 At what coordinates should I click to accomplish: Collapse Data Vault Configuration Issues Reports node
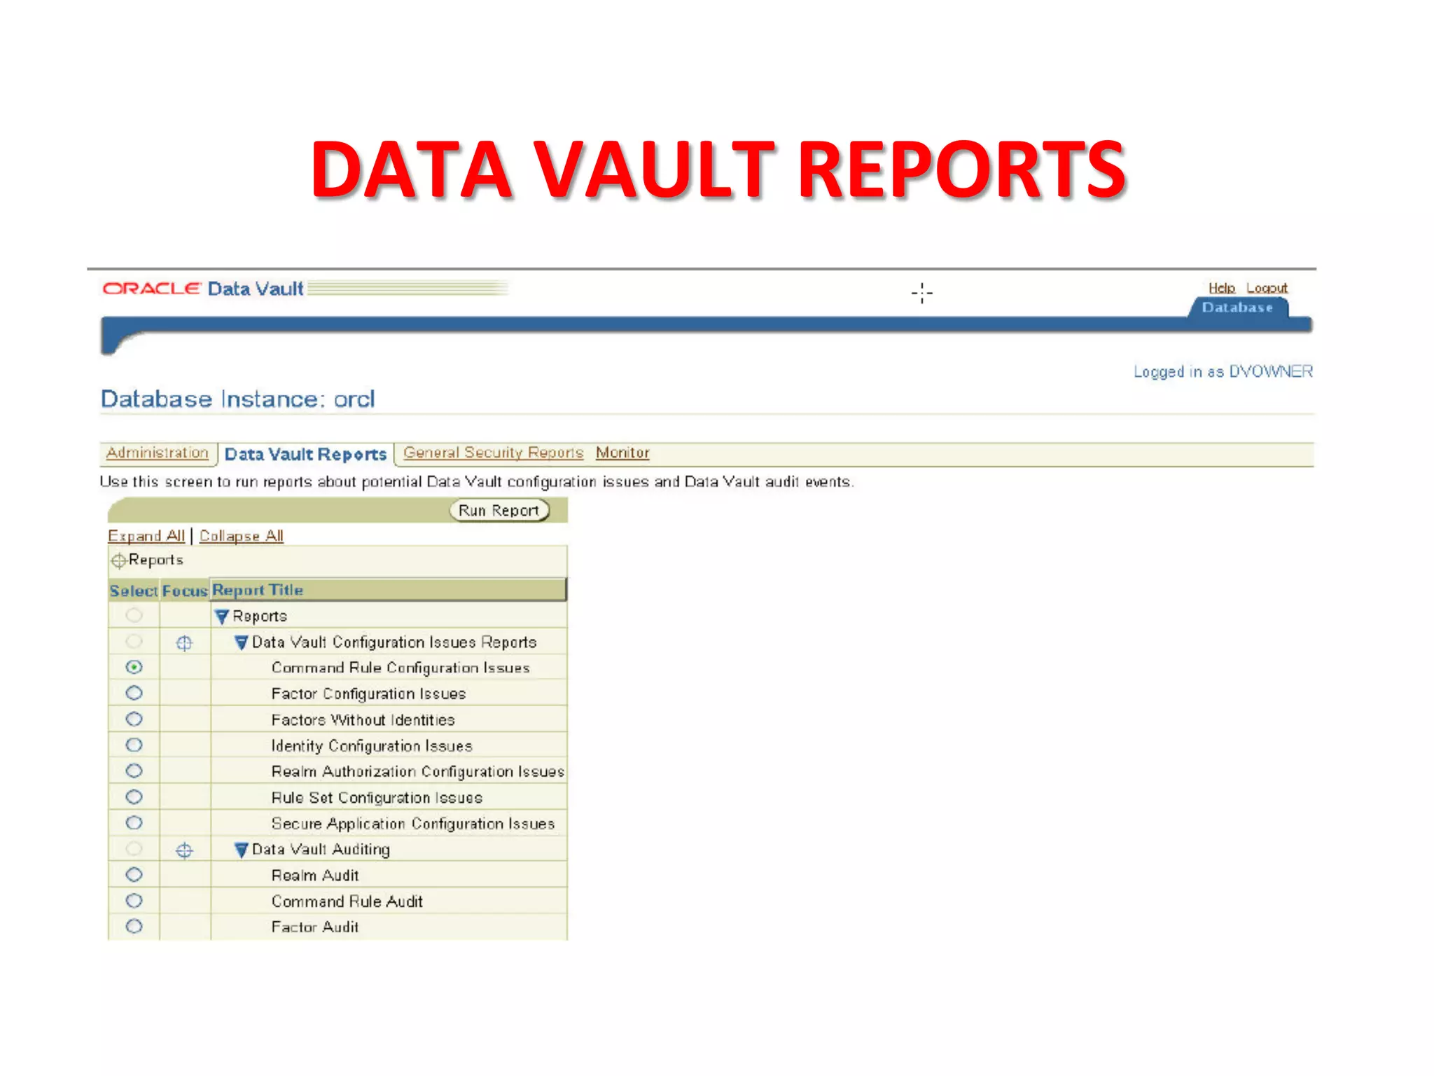click(242, 642)
